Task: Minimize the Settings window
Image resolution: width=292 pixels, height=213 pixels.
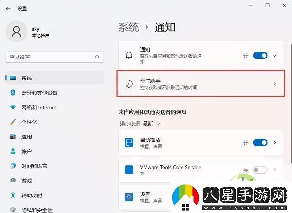Action: [x=251, y=5]
